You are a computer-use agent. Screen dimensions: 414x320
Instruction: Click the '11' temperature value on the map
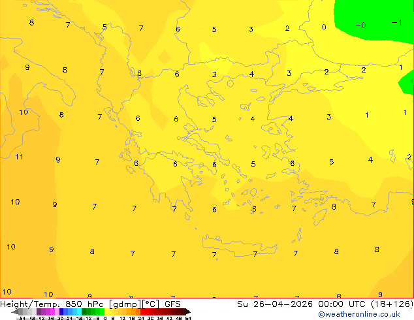point(19,157)
